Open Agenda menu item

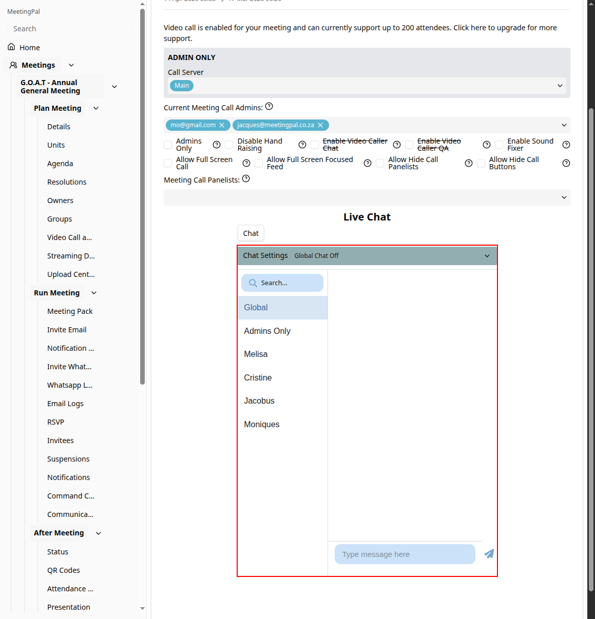pyautogui.click(x=60, y=164)
